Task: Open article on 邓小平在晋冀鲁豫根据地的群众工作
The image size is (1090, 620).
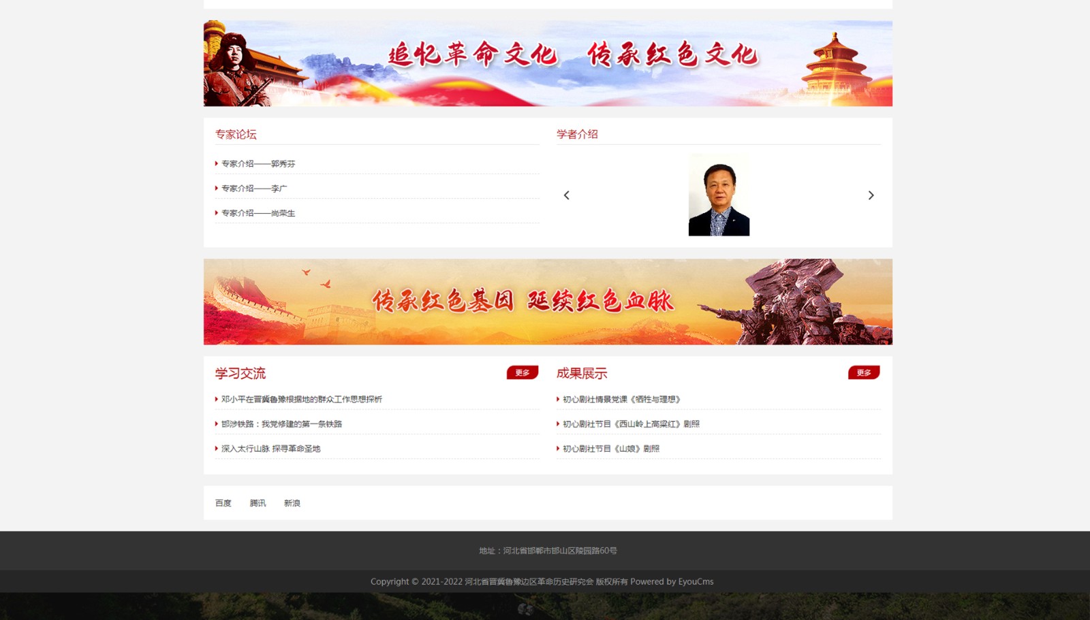Action: pos(302,399)
